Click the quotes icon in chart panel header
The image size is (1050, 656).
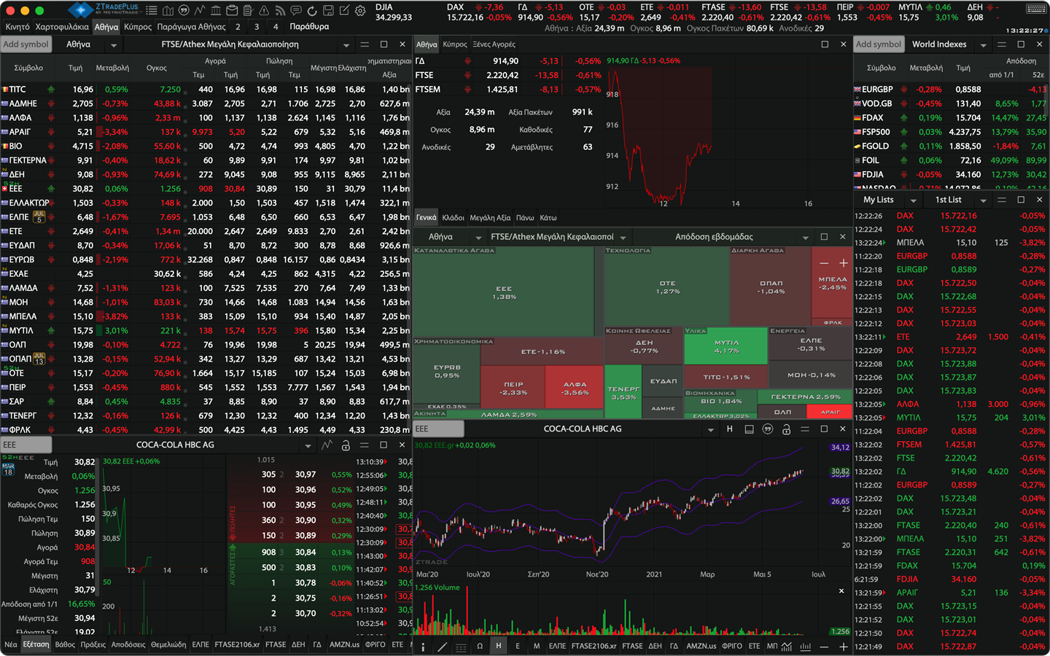click(x=767, y=429)
